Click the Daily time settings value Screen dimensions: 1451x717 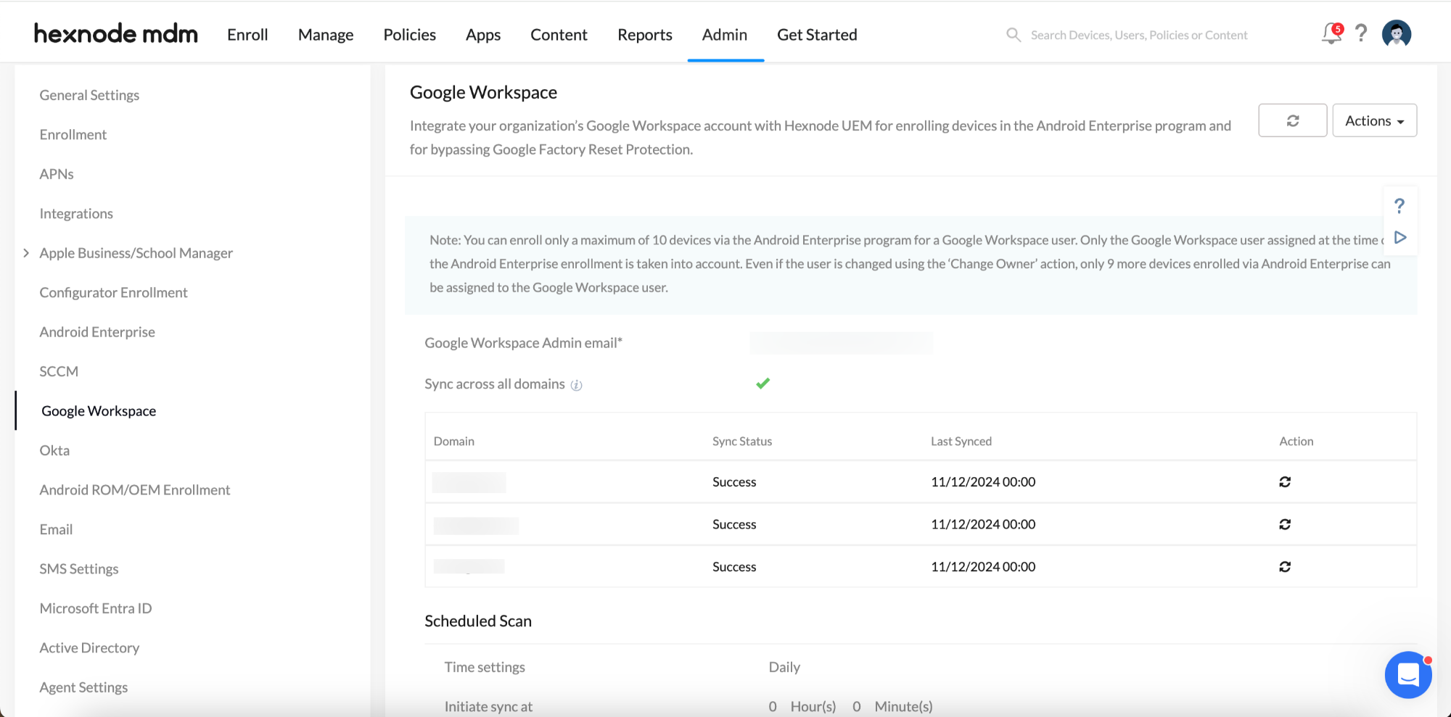(x=784, y=668)
